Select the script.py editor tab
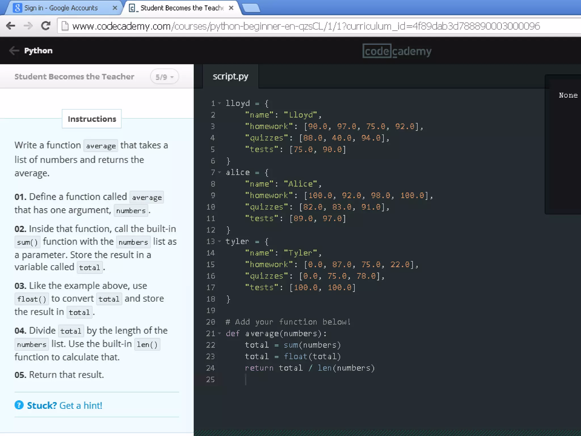 coord(230,76)
